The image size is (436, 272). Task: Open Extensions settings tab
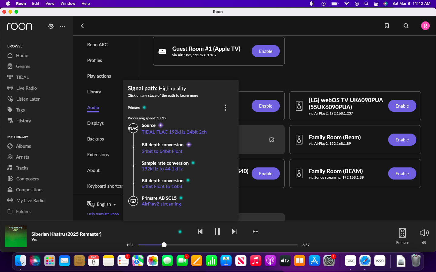[98, 155]
